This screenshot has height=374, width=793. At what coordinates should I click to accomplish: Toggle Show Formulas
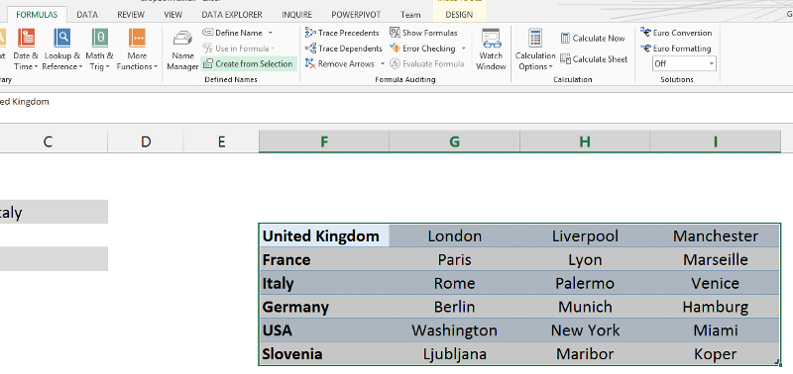[423, 33]
